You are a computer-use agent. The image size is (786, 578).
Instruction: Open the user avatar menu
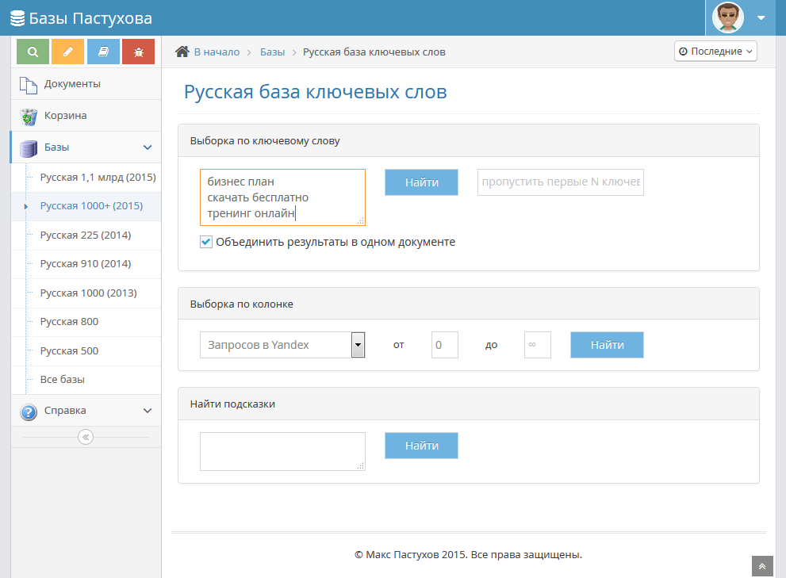(x=727, y=17)
